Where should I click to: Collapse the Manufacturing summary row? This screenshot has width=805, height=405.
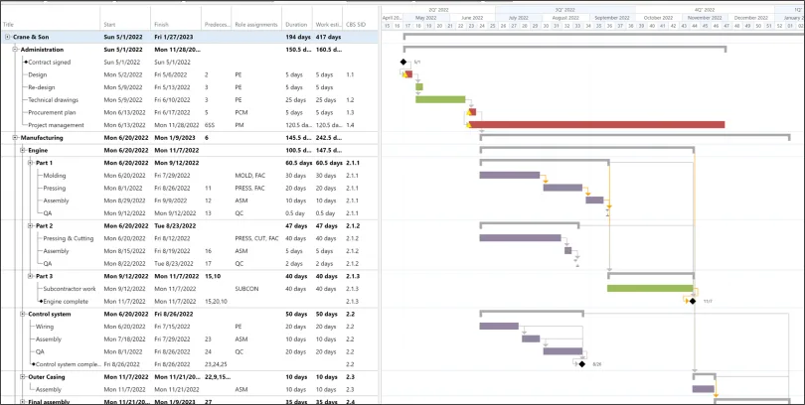[15, 138]
